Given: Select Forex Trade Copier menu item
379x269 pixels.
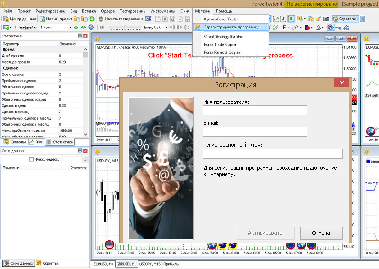Looking at the screenshot, I should click(x=220, y=45).
